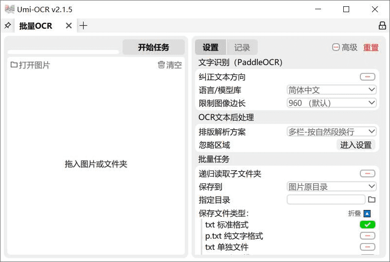The width and height of the screenshot is (390, 262).
Task: Click the folder browse icon beside 指定目录
Action: (372, 200)
